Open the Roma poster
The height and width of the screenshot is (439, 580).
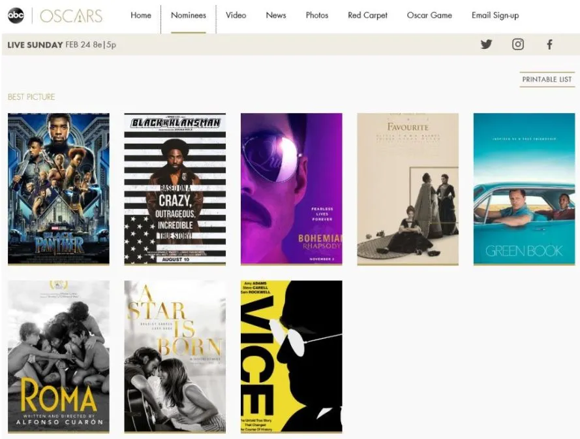coord(59,357)
